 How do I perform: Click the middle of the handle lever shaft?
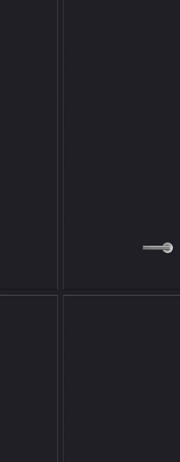[x=153, y=247]
